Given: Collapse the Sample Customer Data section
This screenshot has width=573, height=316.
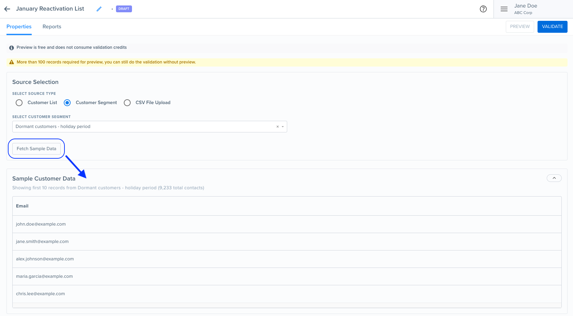Looking at the screenshot, I should point(554,178).
